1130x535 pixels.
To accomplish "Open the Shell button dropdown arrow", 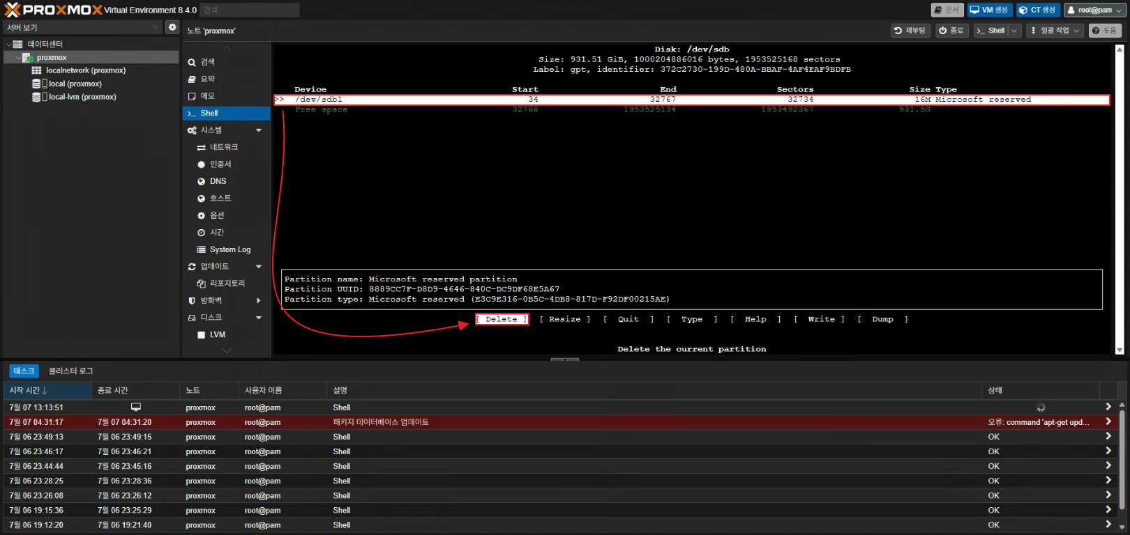I will (1014, 31).
